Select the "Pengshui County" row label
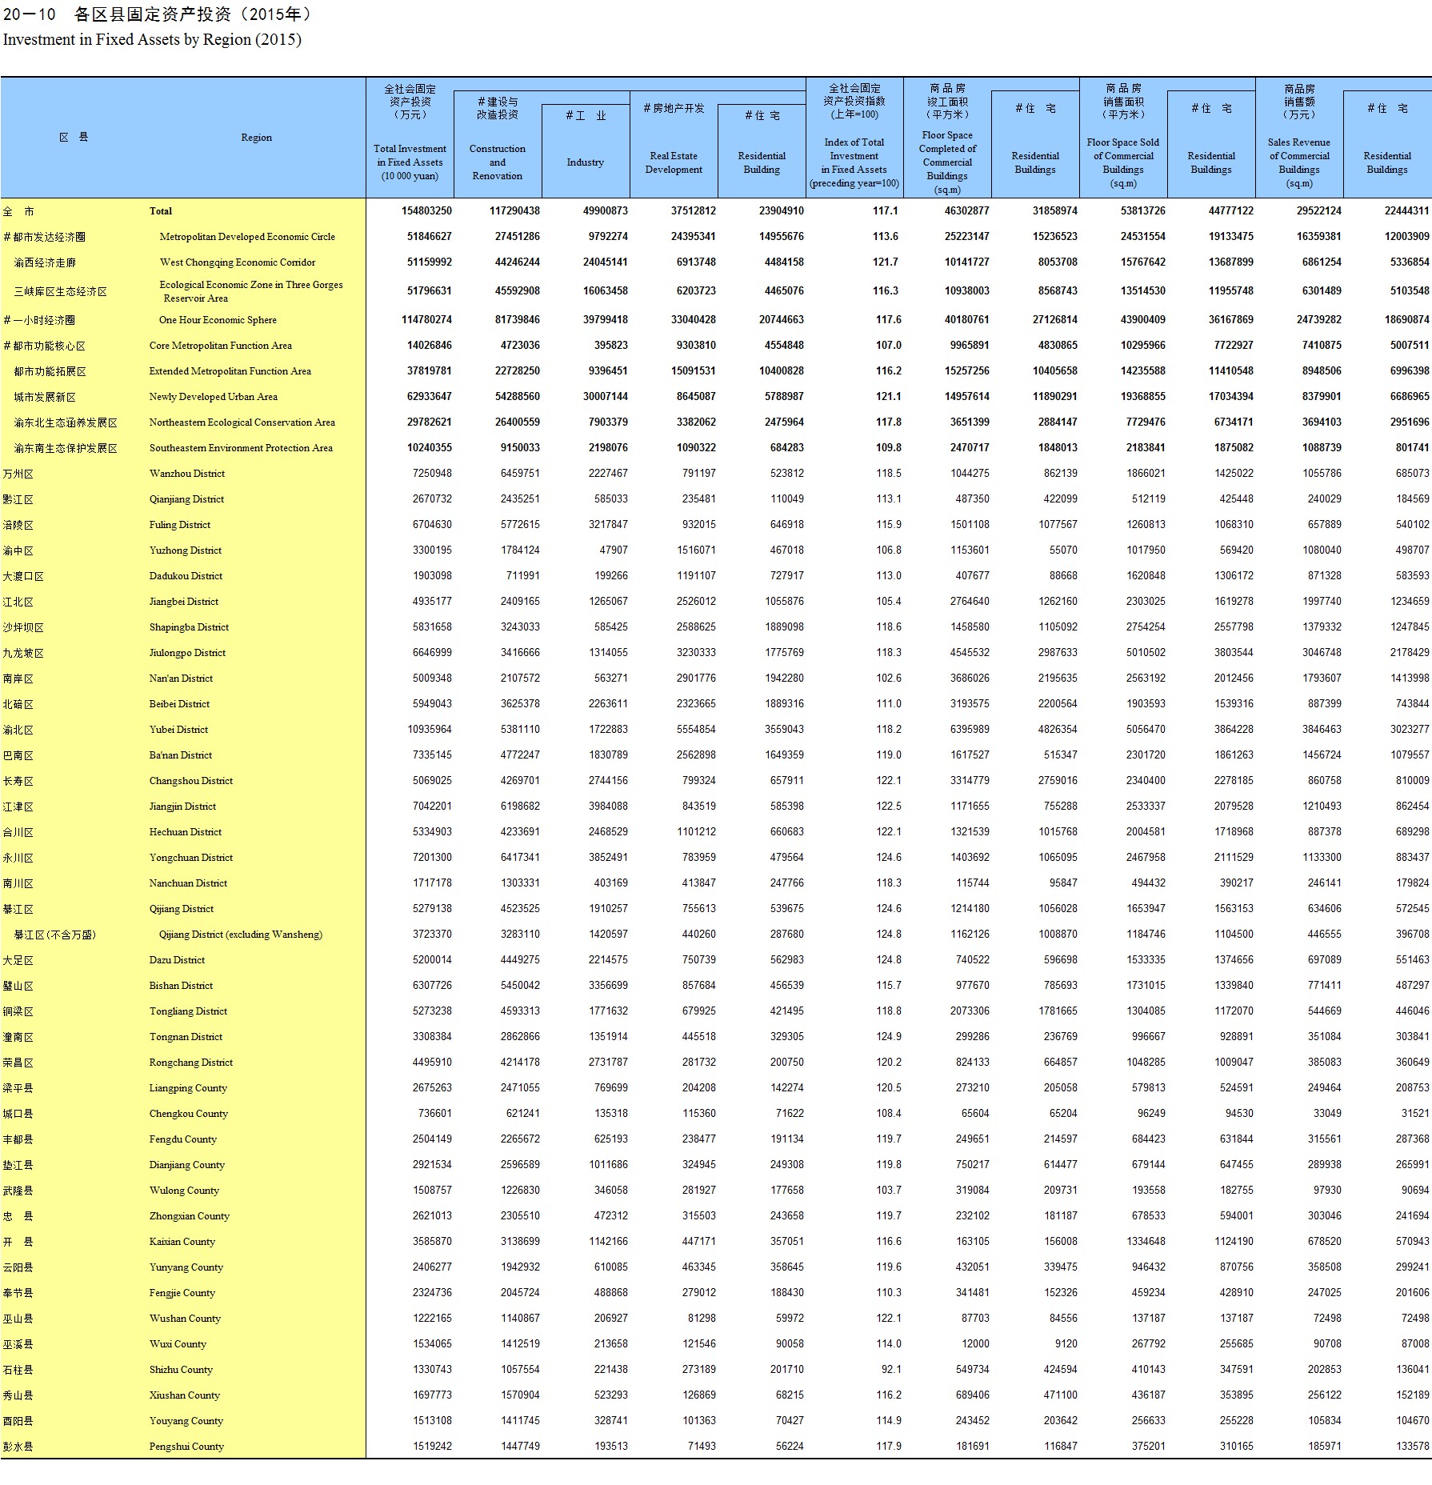This screenshot has width=1432, height=1485. (186, 1447)
